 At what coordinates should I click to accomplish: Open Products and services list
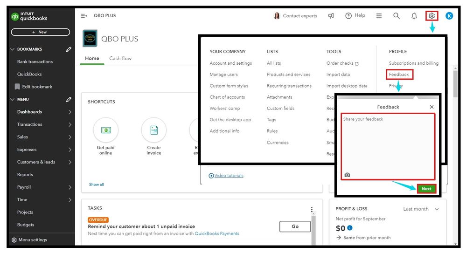point(289,75)
